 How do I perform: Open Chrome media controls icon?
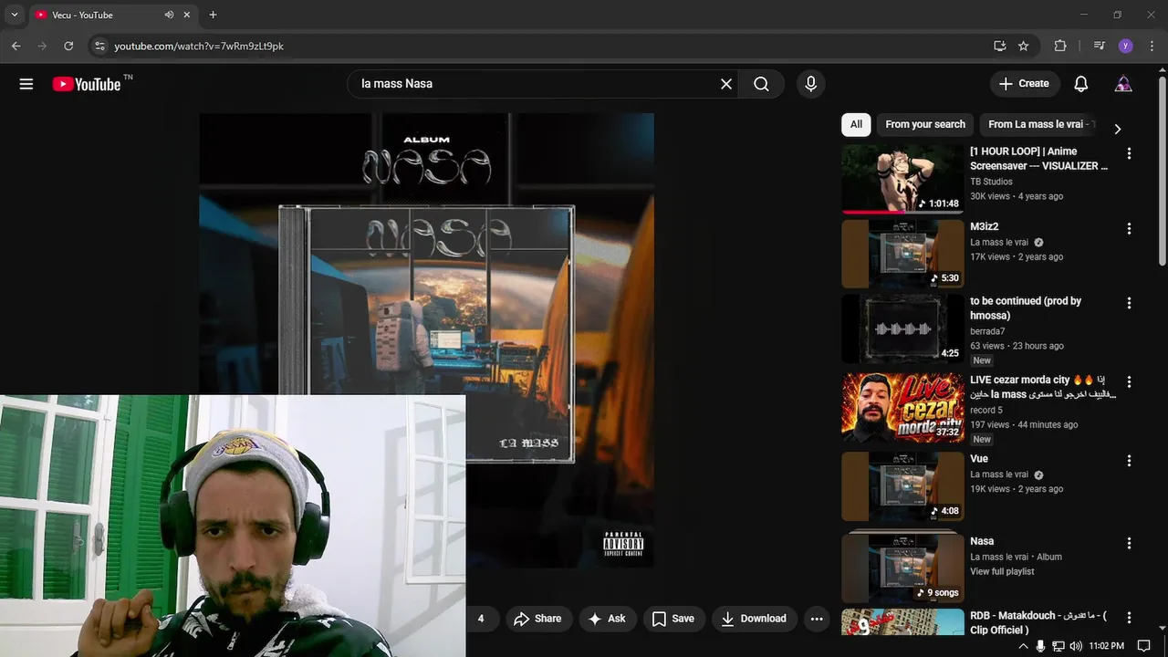(1099, 46)
